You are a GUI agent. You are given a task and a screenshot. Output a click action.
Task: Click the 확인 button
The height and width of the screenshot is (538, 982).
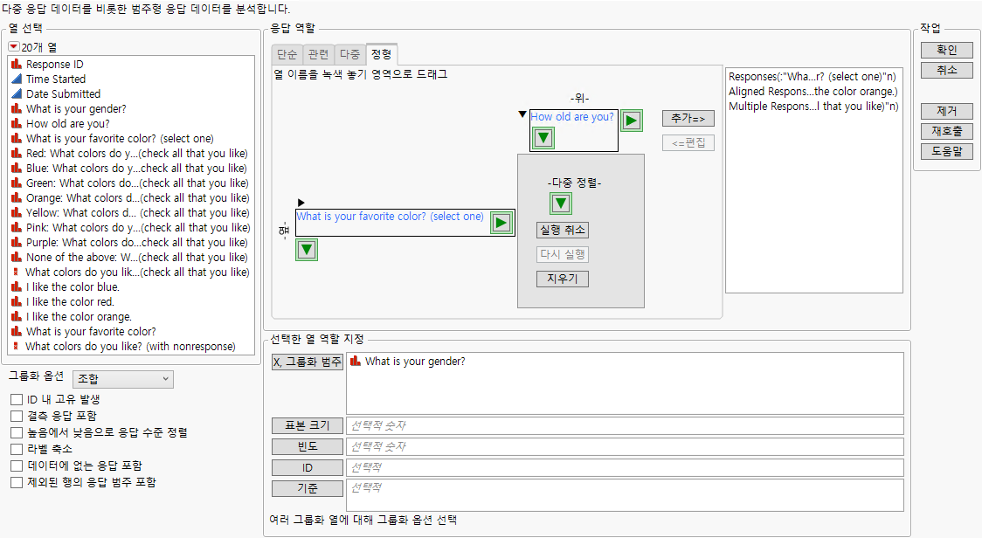945,50
